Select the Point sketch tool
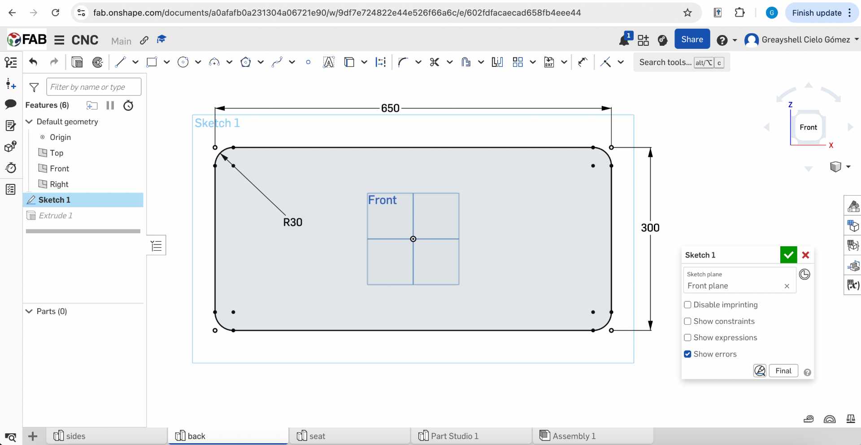The width and height of the screenshot is (861, 445). 308,62
